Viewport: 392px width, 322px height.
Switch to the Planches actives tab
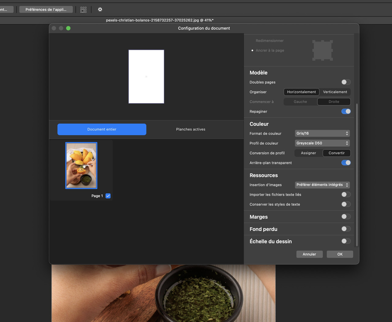tap(191, 129)
